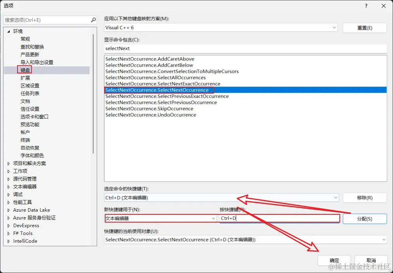Open the 选定命令的快捷键 dropdown
Viewport: 393px width, 273px height.
[x=336, y=198]
